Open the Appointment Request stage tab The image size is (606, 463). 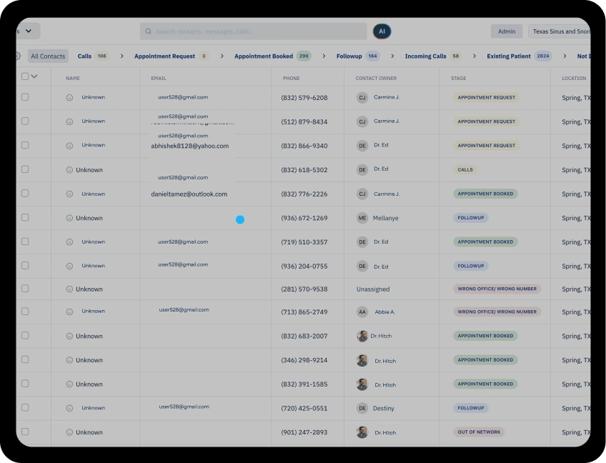tap(172, 56)
